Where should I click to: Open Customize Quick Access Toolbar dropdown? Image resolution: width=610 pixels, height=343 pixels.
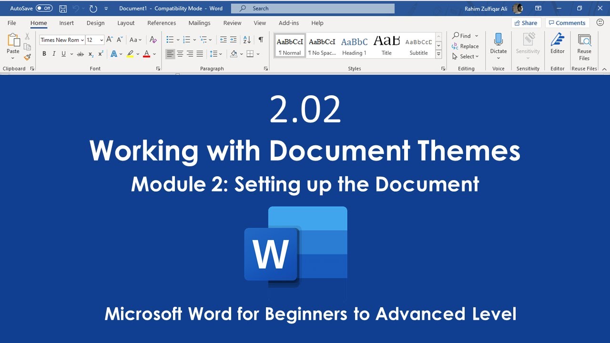point(106,8)
